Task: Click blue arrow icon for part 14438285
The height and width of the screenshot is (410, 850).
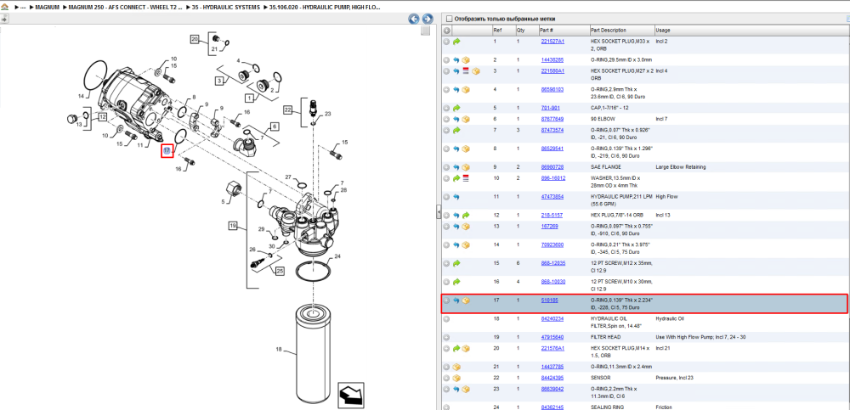Action: (456, 59)
